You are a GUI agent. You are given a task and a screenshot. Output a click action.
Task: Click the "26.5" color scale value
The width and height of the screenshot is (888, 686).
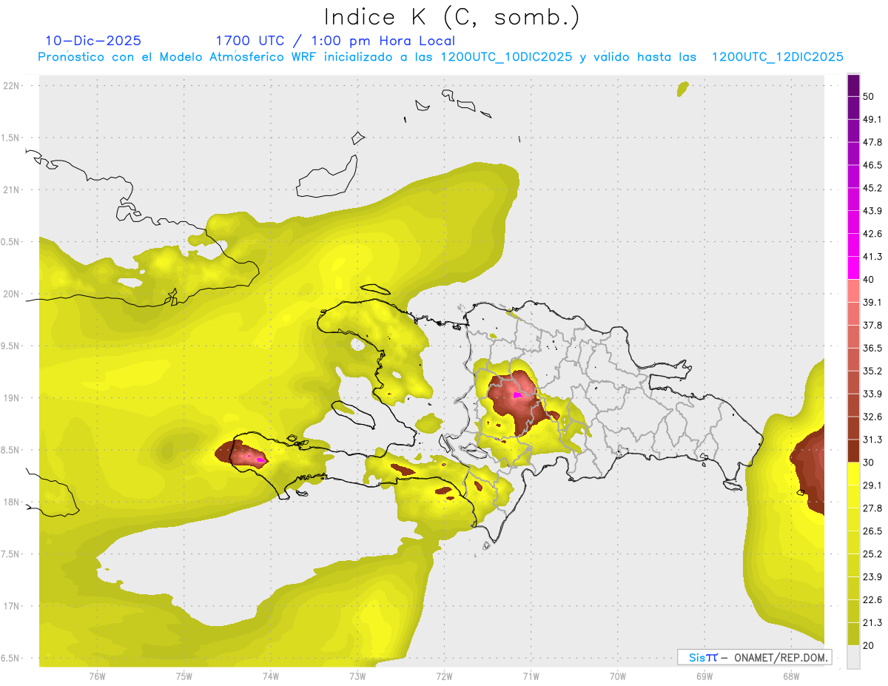pyautogui.click(x=873, y=531)
